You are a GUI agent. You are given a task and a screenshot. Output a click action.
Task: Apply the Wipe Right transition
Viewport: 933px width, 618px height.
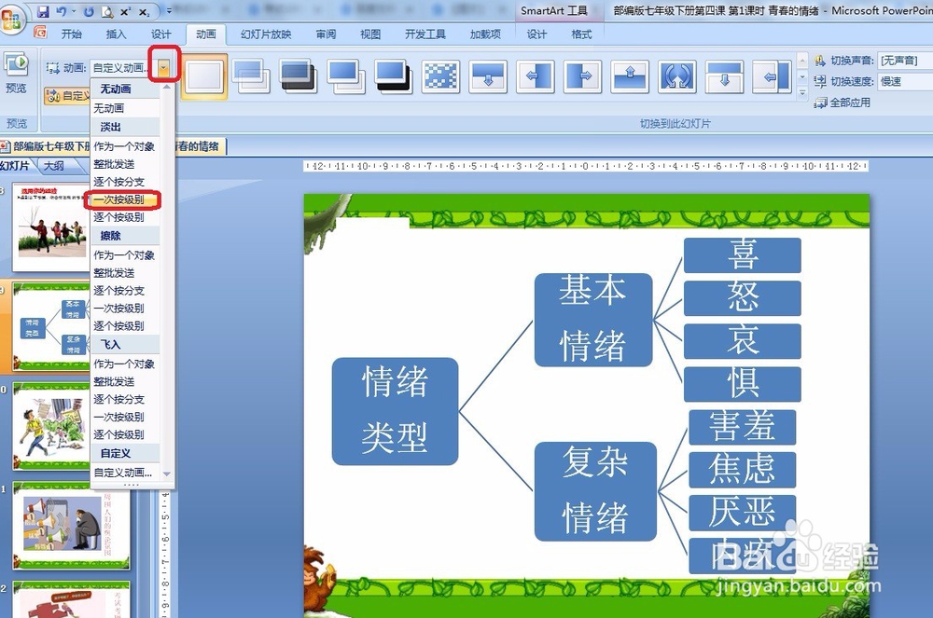[x=582, y=76]
